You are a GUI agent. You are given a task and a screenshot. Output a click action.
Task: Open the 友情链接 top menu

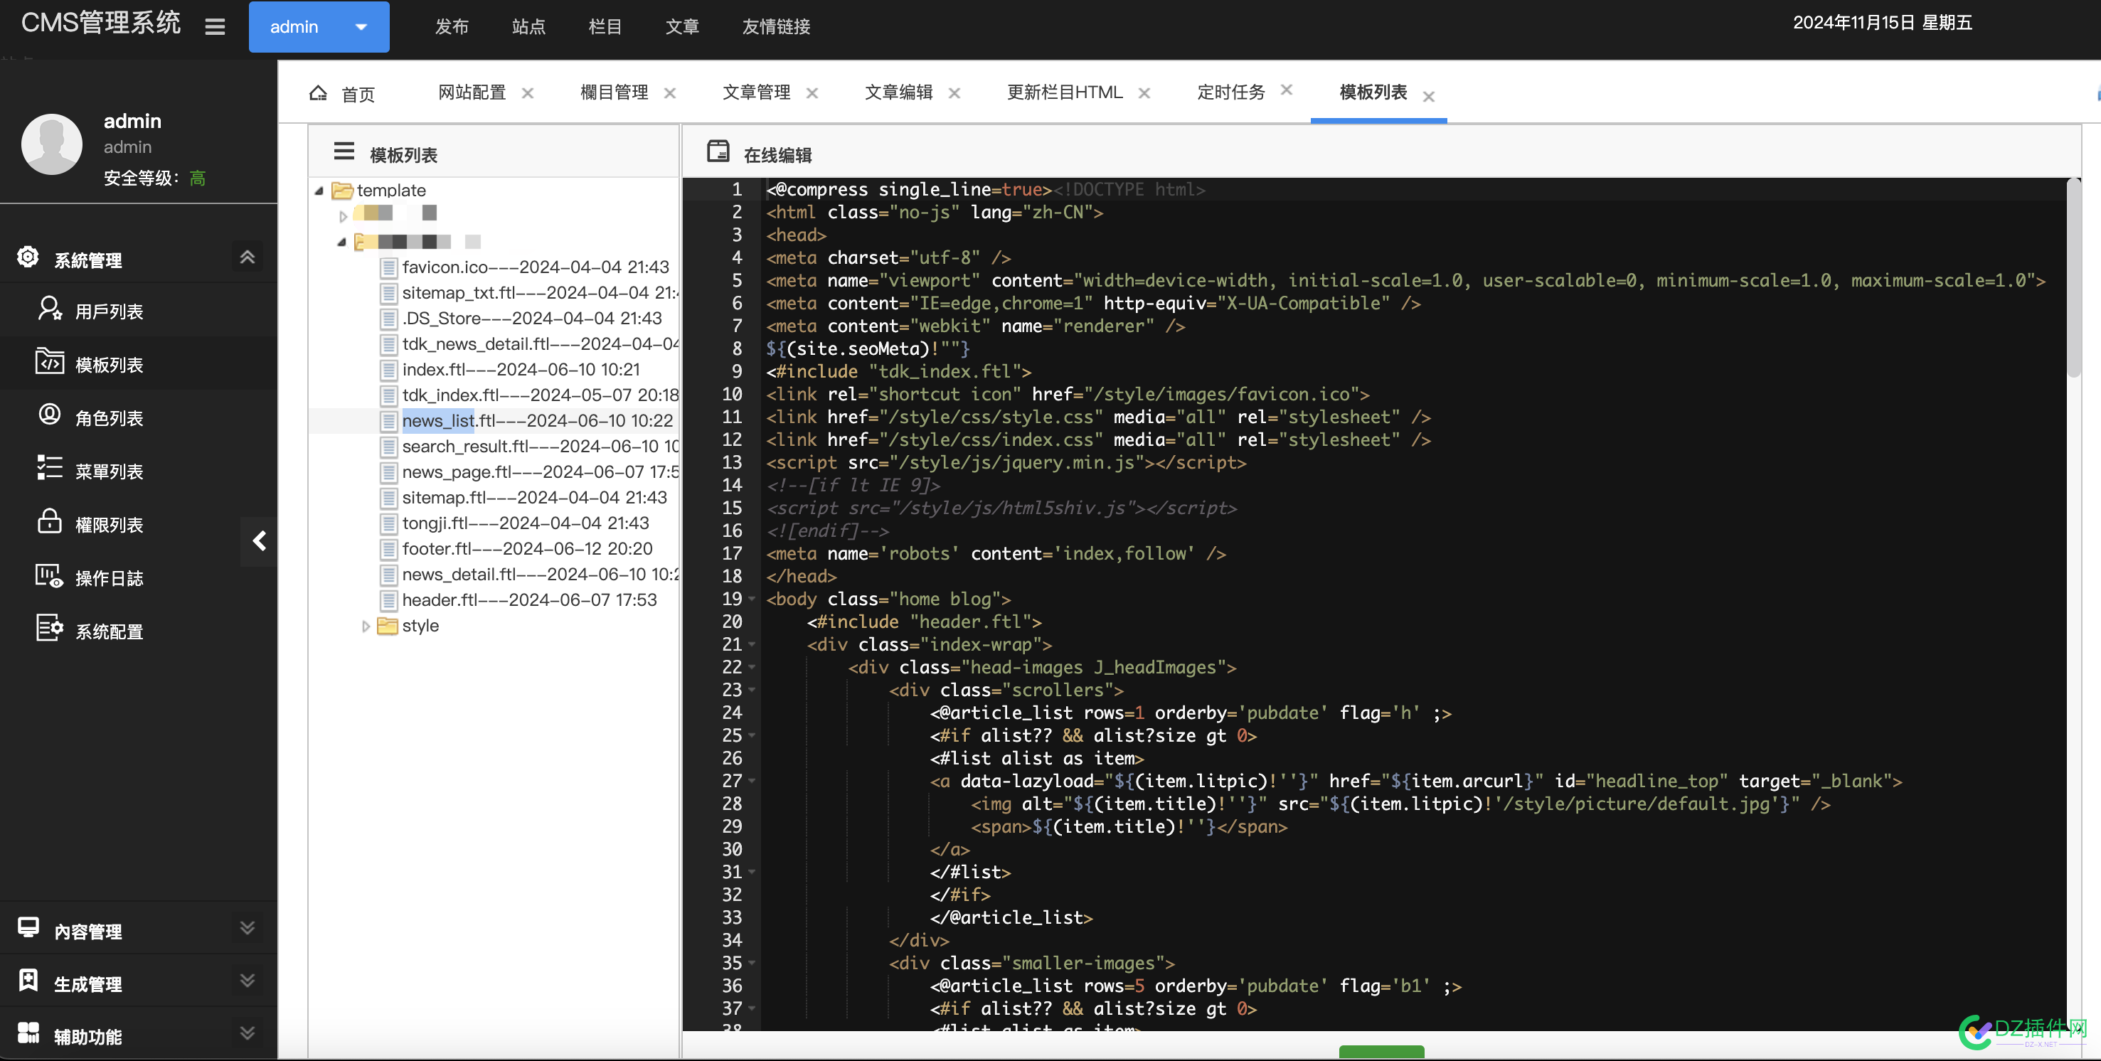click(x=776, y=27)
